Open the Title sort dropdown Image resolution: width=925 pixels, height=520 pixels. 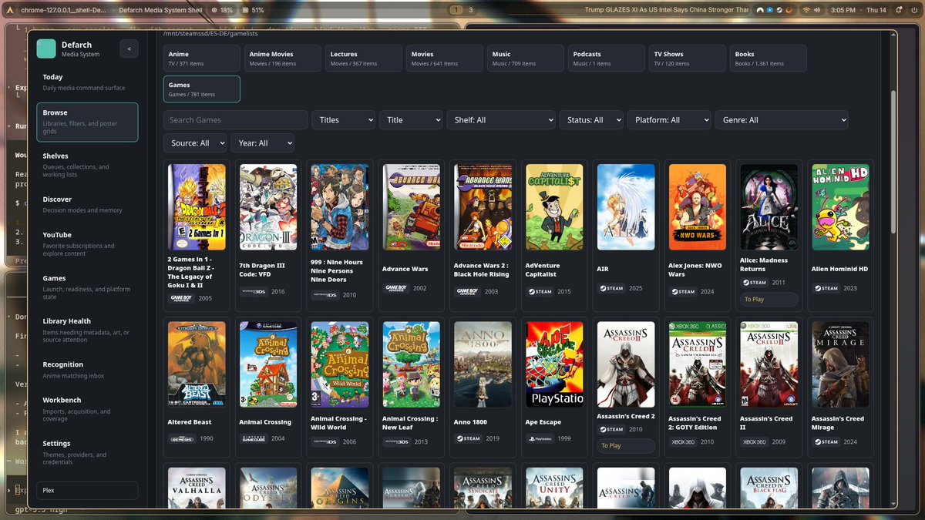click(x=411, y=120)
